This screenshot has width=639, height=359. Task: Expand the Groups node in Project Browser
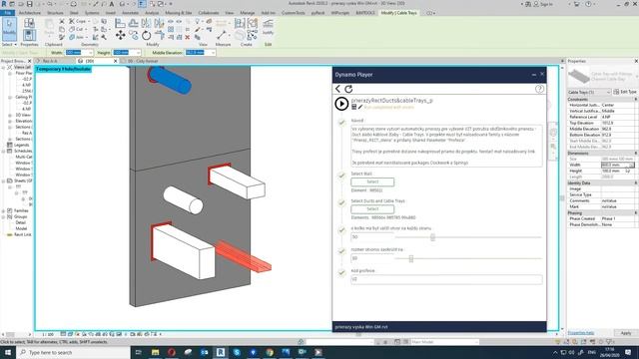(4, 217)
